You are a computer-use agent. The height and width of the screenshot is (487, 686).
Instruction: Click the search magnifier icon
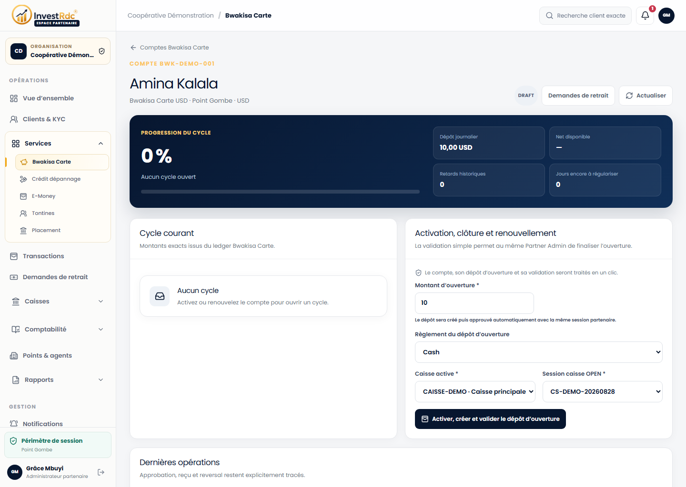click(549, 16)
